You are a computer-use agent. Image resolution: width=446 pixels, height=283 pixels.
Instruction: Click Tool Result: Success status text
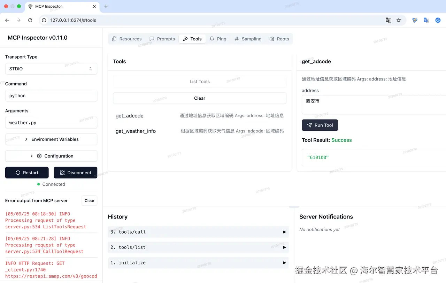(x=327, y=140)
